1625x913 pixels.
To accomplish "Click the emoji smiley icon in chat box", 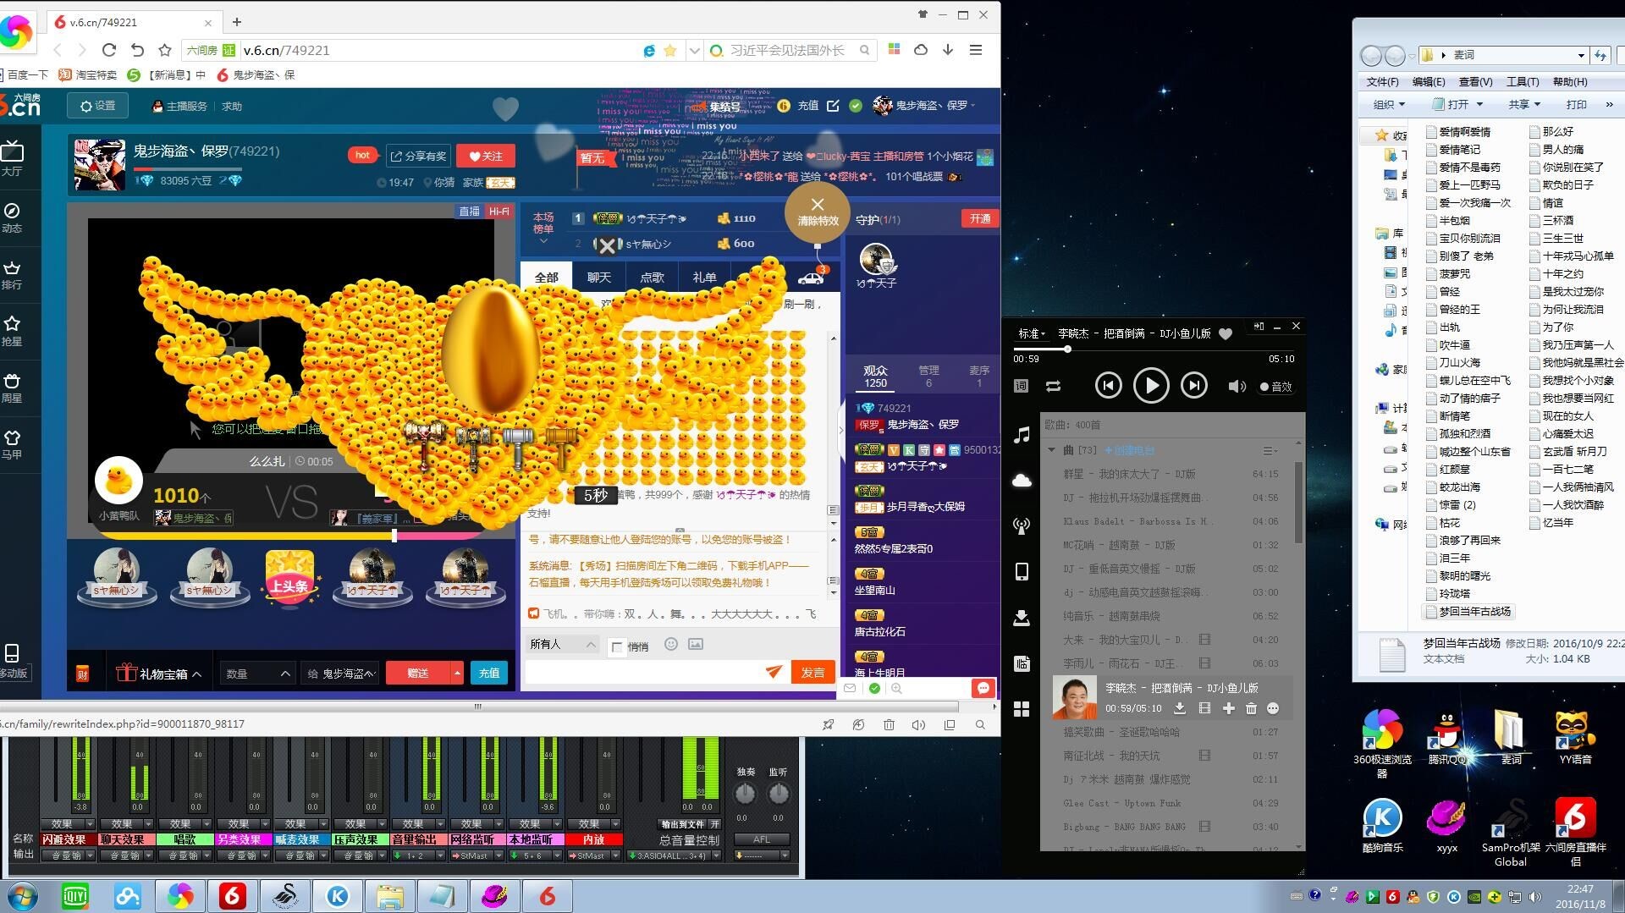I will pyautogui.click(x=671, y=644).
